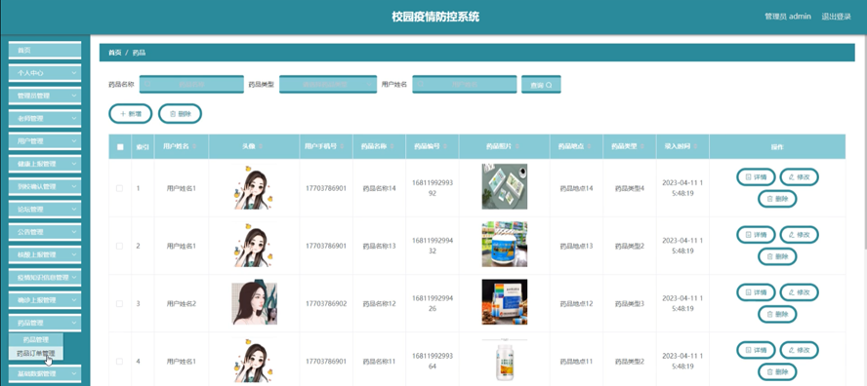
Task: Expand 疫情知识信息管理 sidebar menu
Action: click(45, 277)
